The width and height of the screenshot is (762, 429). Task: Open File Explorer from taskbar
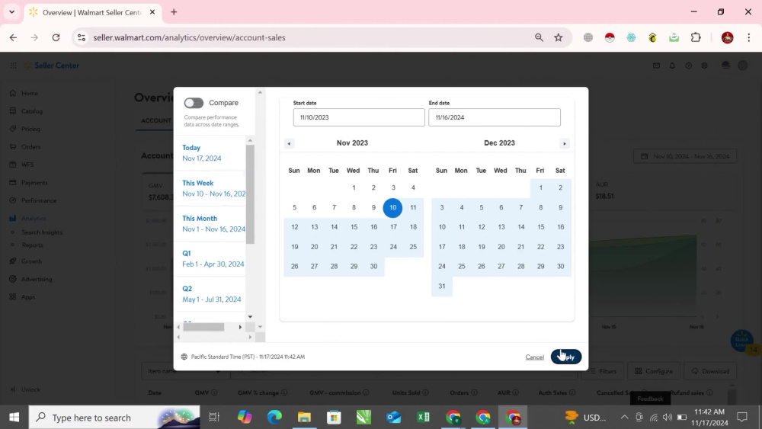[304, 418]
